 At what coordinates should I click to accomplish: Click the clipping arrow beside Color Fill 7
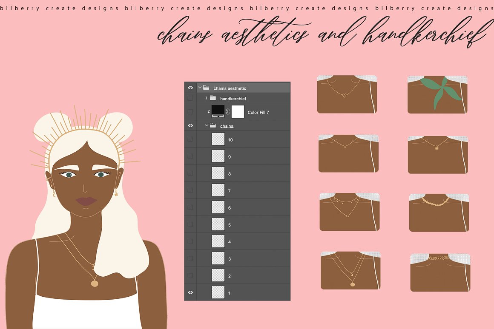[x=208, y=112]
